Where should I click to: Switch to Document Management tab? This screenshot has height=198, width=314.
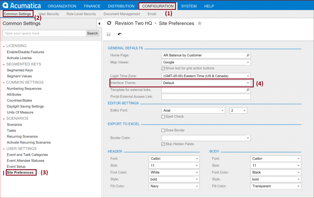pyautogui.click(x=122, y=14)
